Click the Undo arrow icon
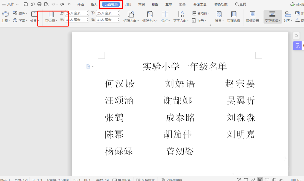The height and width of the screenshot is (181, 304). pos(53,4)
